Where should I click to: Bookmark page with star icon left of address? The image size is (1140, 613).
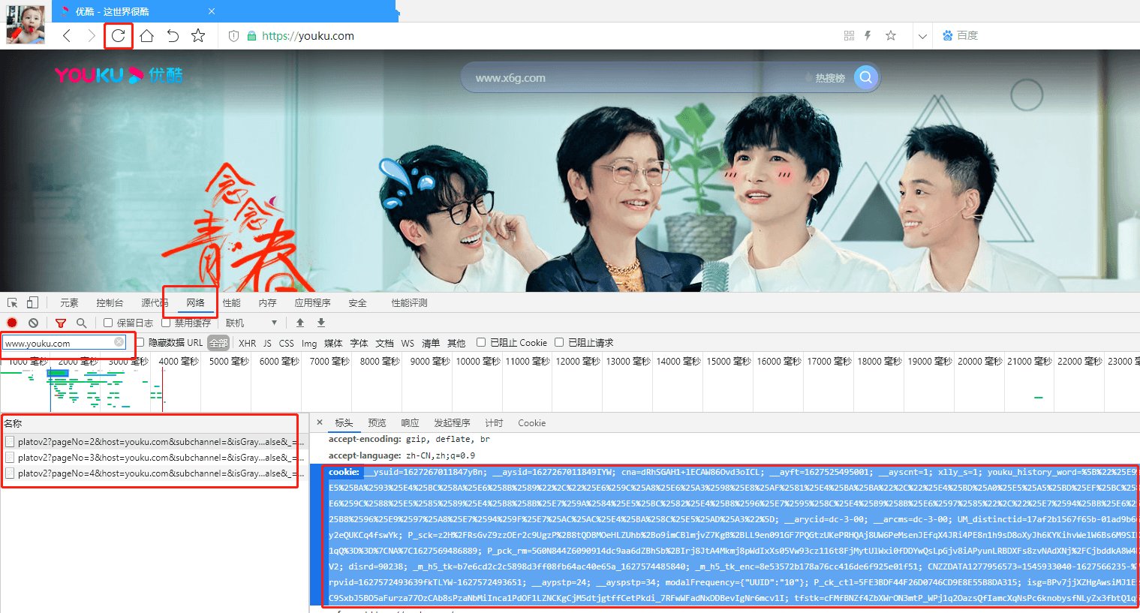pos(198,35)
